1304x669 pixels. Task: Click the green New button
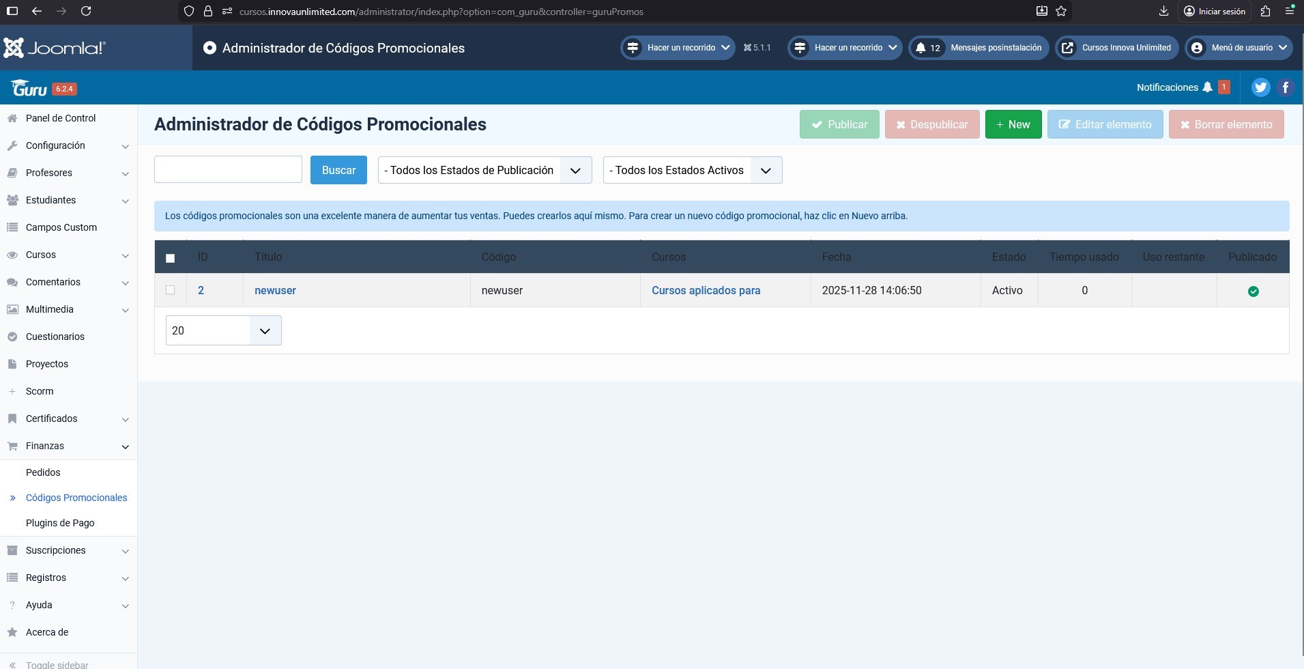(1013, 124)
